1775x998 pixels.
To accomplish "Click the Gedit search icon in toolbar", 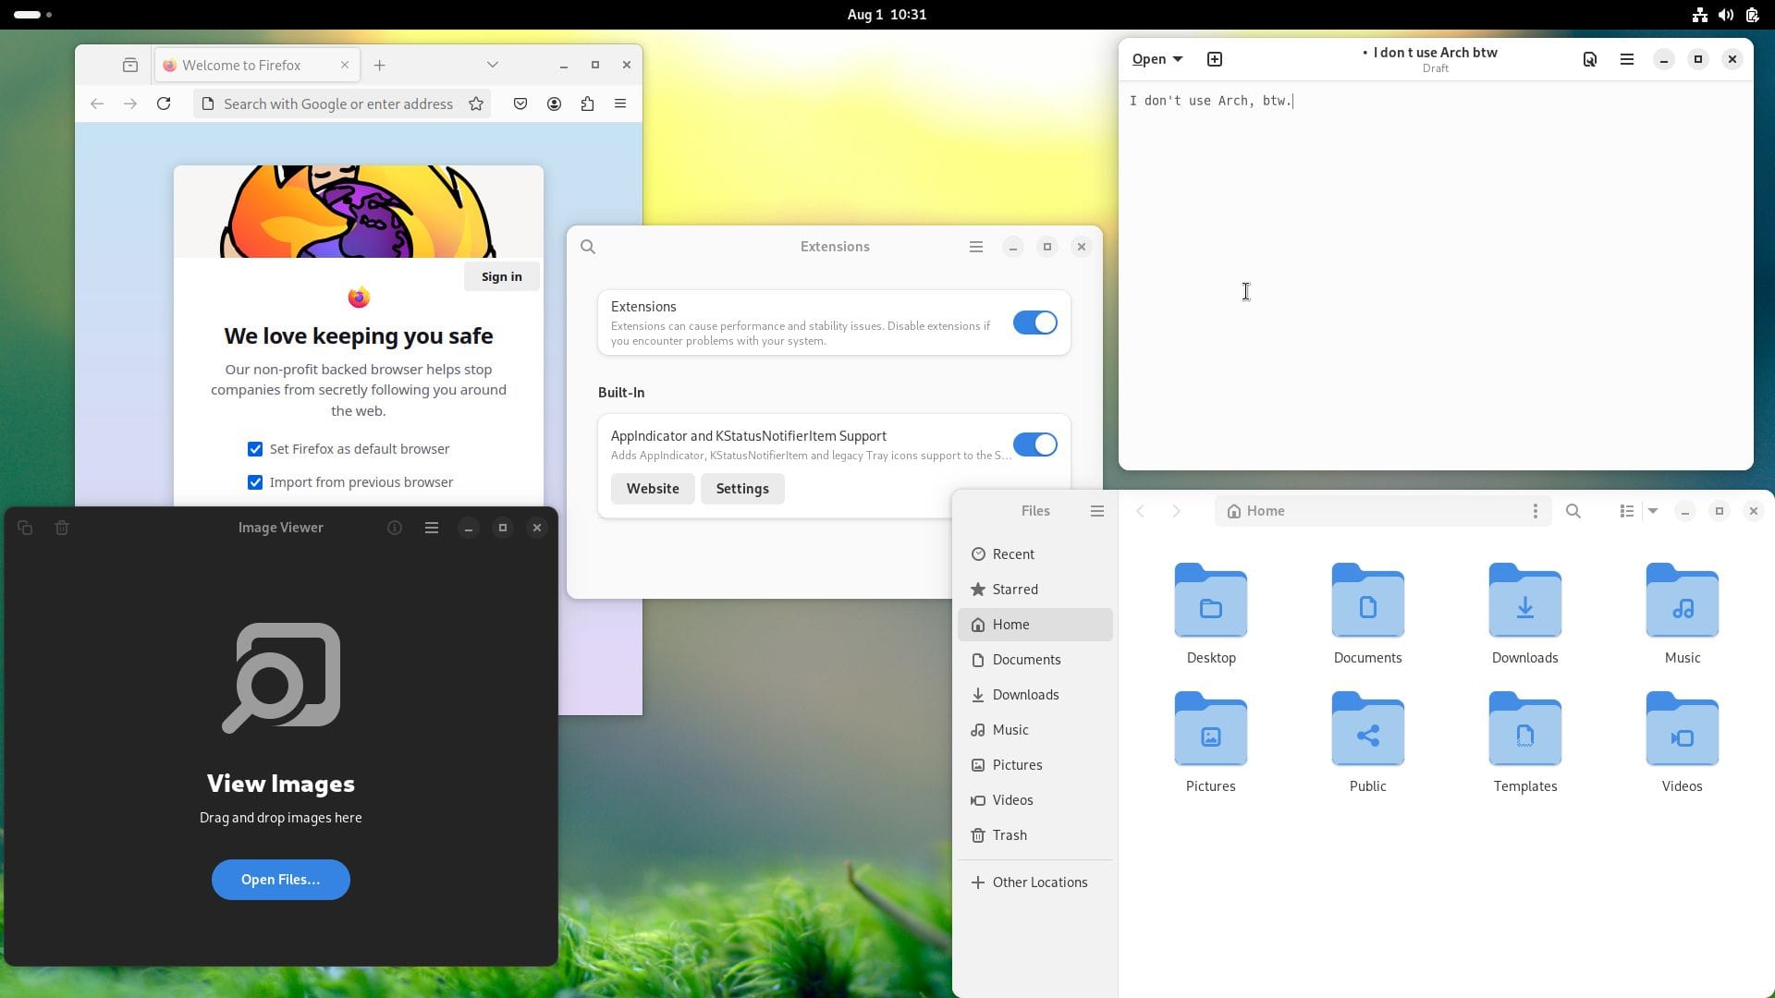I will coord(1588,58).
